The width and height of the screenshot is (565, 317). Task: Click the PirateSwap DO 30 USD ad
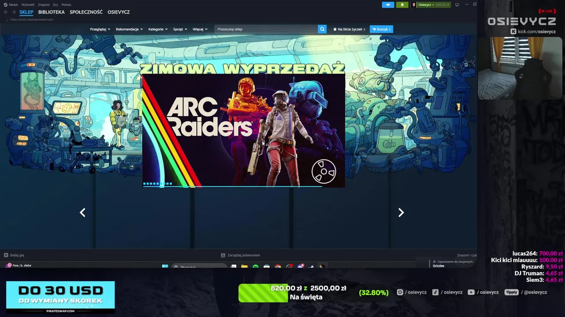point(60,297)
